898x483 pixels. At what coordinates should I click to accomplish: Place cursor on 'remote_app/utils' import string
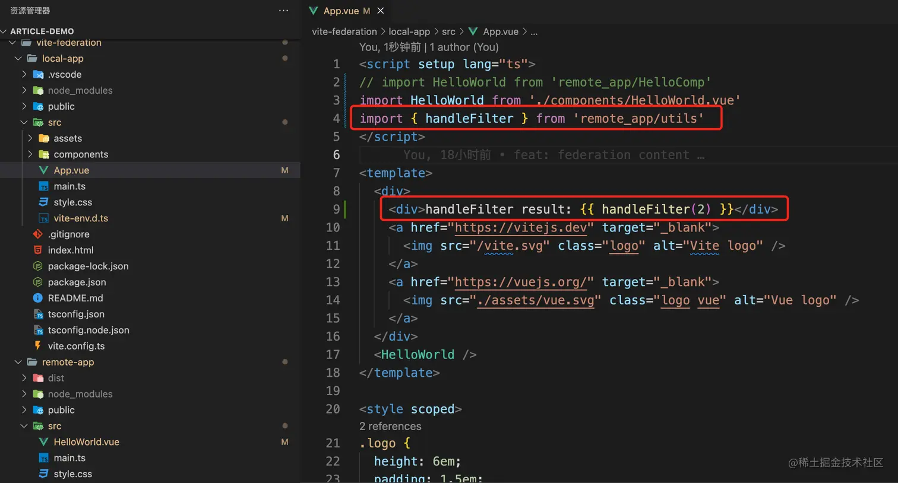[x=638, y=119]
